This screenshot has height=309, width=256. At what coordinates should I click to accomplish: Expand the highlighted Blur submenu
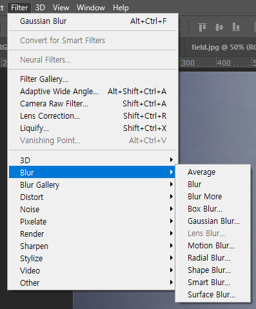[x=93, y=172]
